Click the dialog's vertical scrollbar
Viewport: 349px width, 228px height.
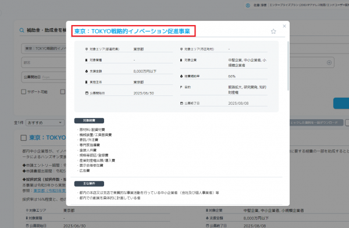[288, 66]
